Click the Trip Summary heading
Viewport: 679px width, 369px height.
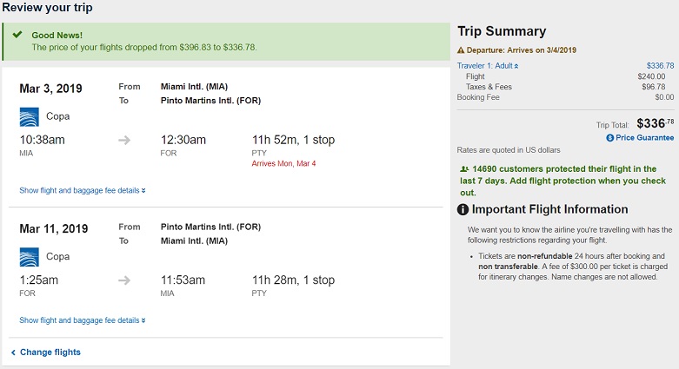pyautogui.click(x=502, y=31)
